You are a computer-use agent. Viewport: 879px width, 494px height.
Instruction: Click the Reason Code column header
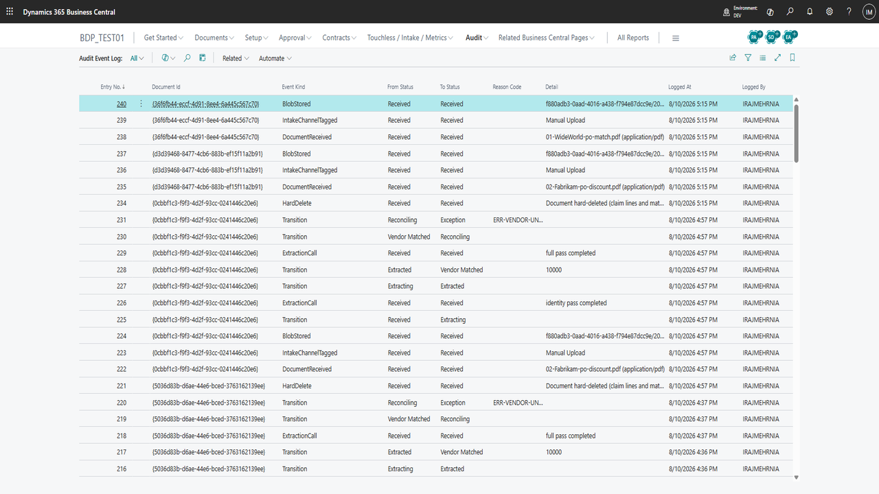507,87
